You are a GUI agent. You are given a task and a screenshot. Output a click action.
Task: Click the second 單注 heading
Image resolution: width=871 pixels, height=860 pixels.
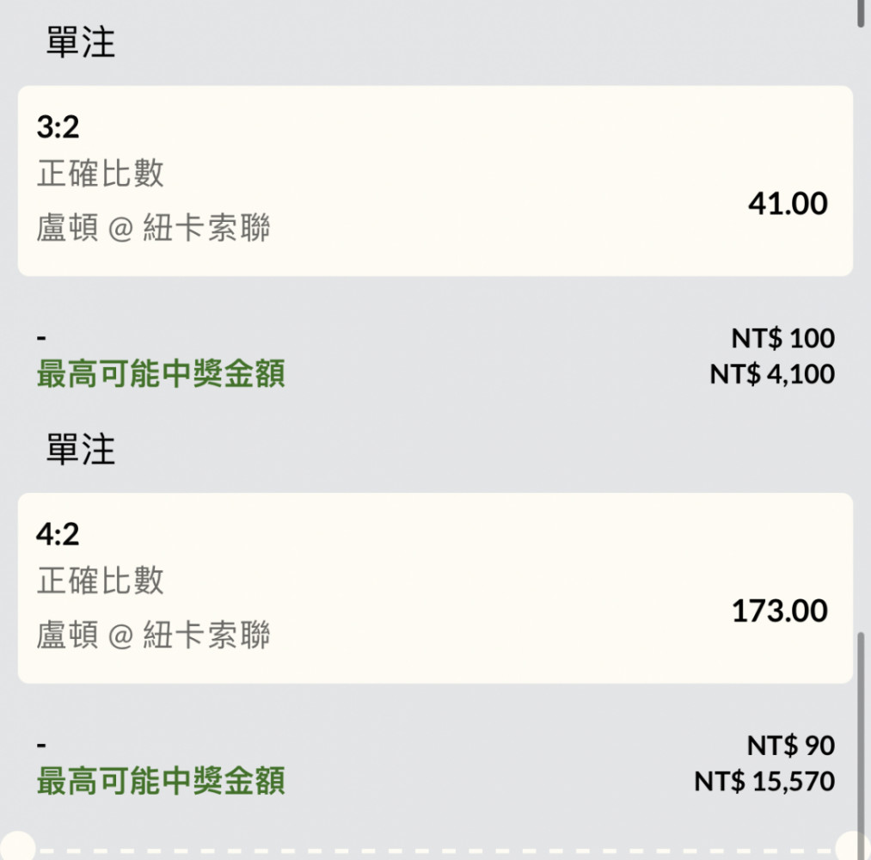click(81, 449)
